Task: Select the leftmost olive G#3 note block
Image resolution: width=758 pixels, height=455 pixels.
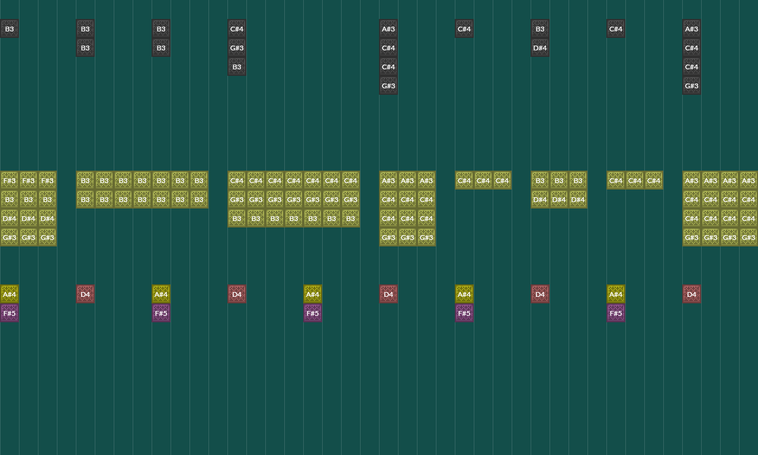Action: click(9, 238)
